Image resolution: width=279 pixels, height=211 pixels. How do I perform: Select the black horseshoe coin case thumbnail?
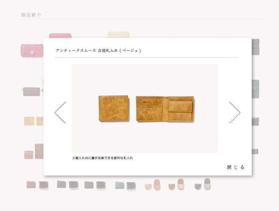[x=203, y=184]
